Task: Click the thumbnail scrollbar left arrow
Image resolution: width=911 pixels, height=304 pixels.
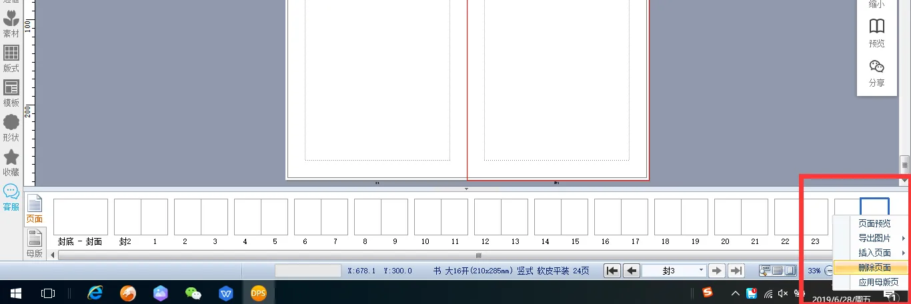Action: click(x=53, y=255)
